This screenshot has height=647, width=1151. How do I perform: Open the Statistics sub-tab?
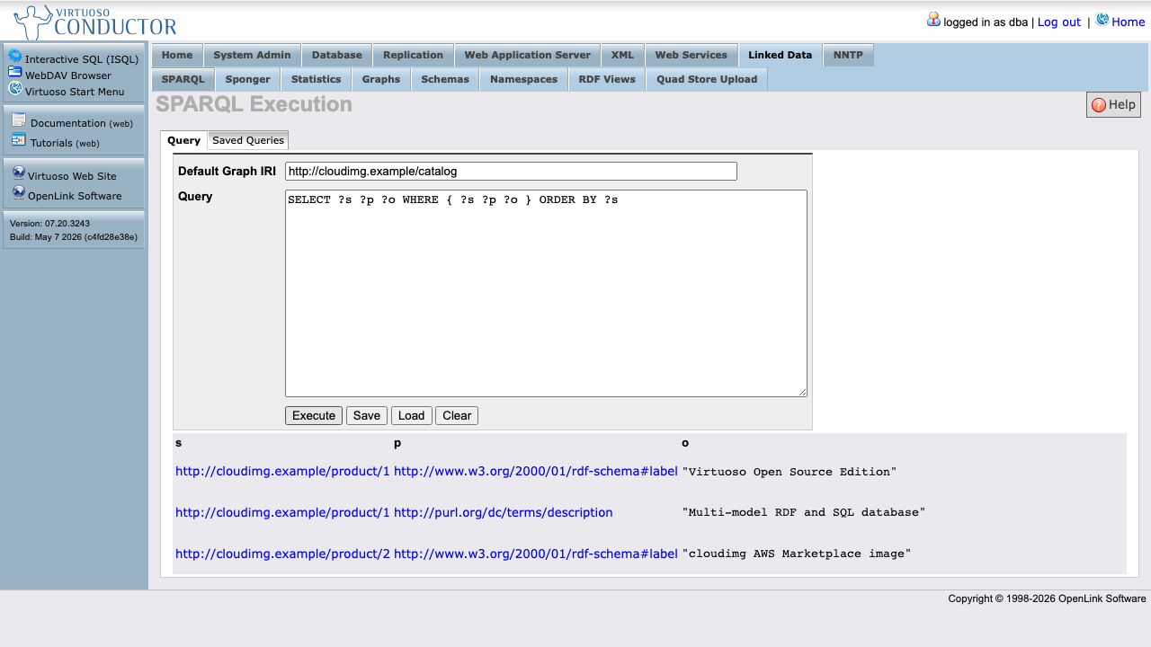[x=316, y=79]
